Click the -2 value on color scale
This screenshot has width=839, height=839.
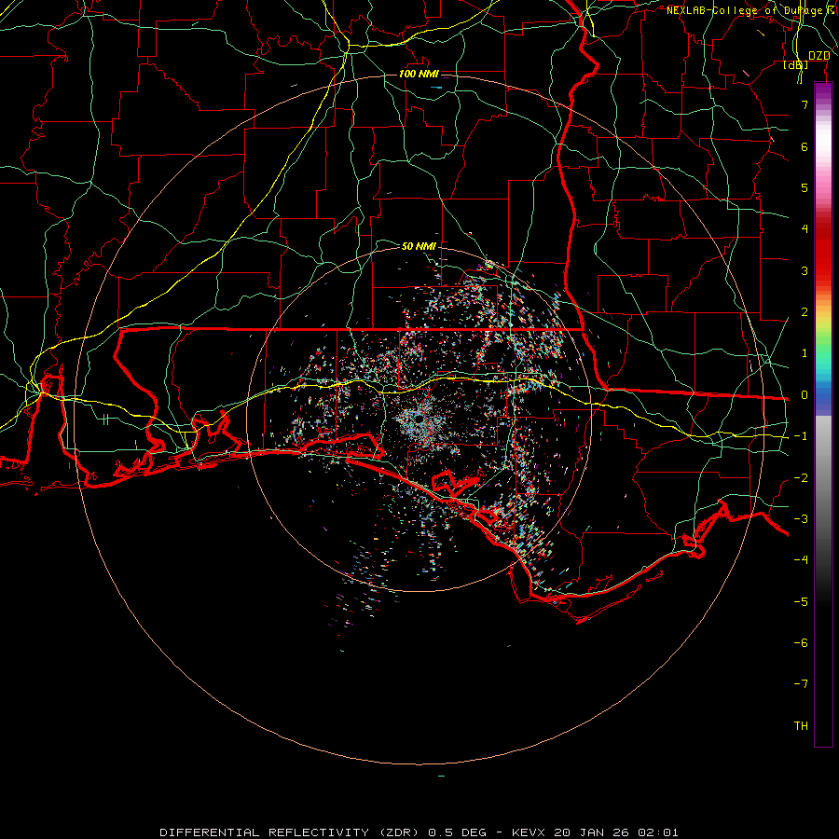pos(801,478)
